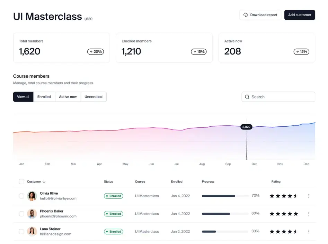This screenshot has width=328, height=244.
Task: Click Phoenix Baker's avatar picture
Action: click(x=32, y=214)
